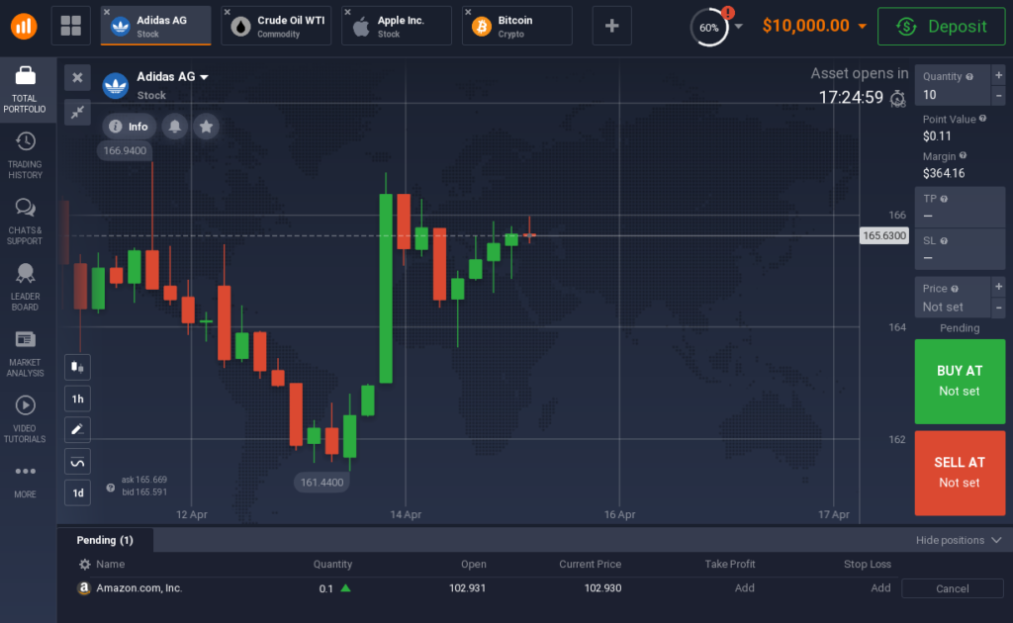The height and width of the screenshot is (623, 1013).
Task: Collapse positions using Hide positions
Action: 952,540
